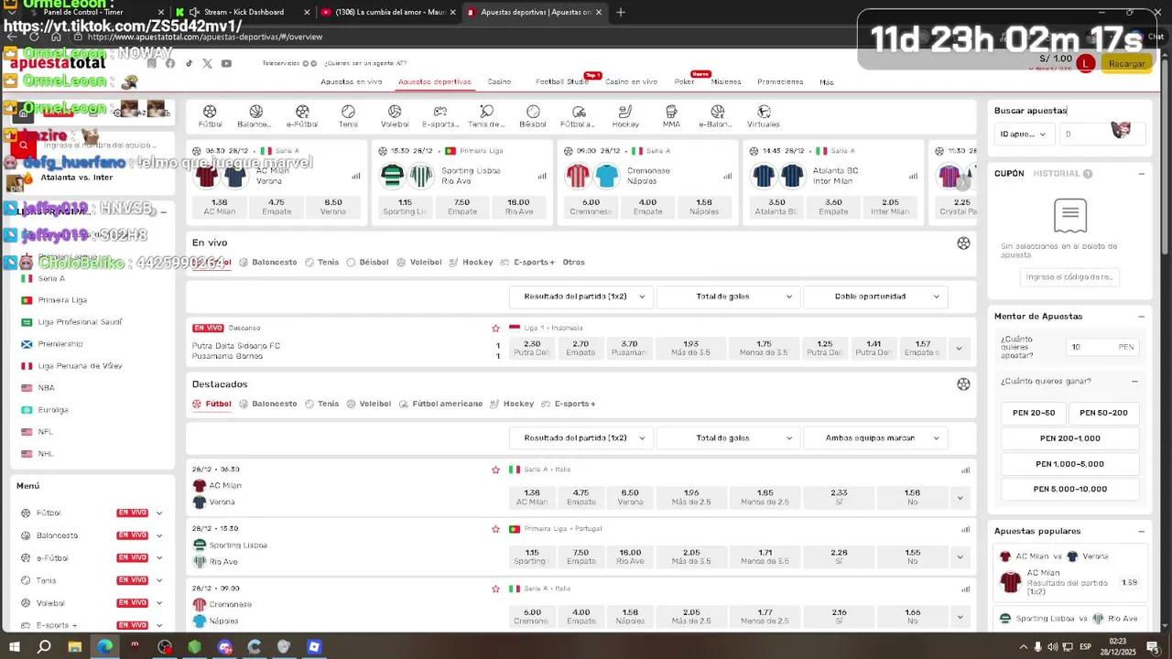Click the football icon at right of En vivo header
Image resolution: width=1172 pixels, height=659 pixels.
coord(963,243)
